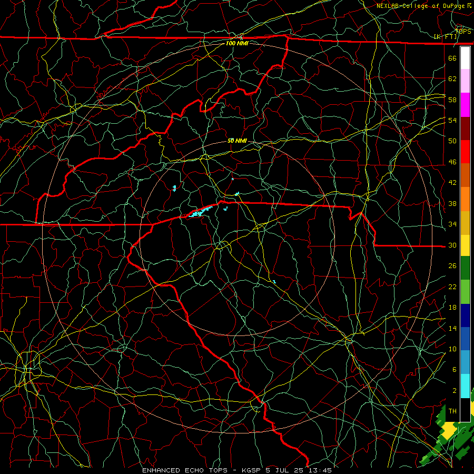Select the light green legend swatch
This screenshot has height=474, width=474.
465,292
